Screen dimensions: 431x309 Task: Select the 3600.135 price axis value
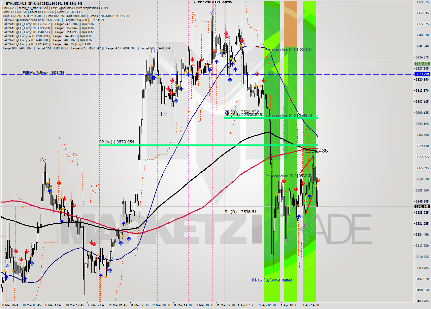click(x=422, y=113)
